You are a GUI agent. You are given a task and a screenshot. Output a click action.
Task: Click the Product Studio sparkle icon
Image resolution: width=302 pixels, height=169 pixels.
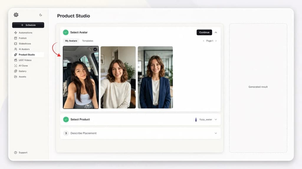pos(16,55)
